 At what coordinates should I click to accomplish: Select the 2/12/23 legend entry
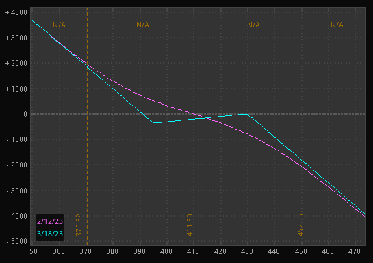coord(50,221)
